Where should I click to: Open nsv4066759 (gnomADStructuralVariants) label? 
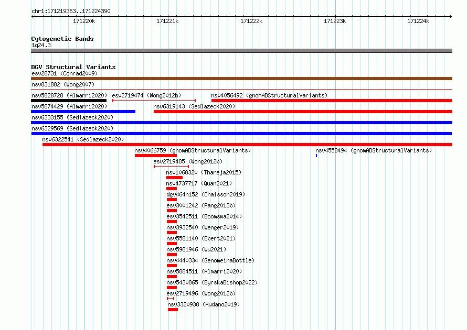pyautogui.click(x=193, y=150)
